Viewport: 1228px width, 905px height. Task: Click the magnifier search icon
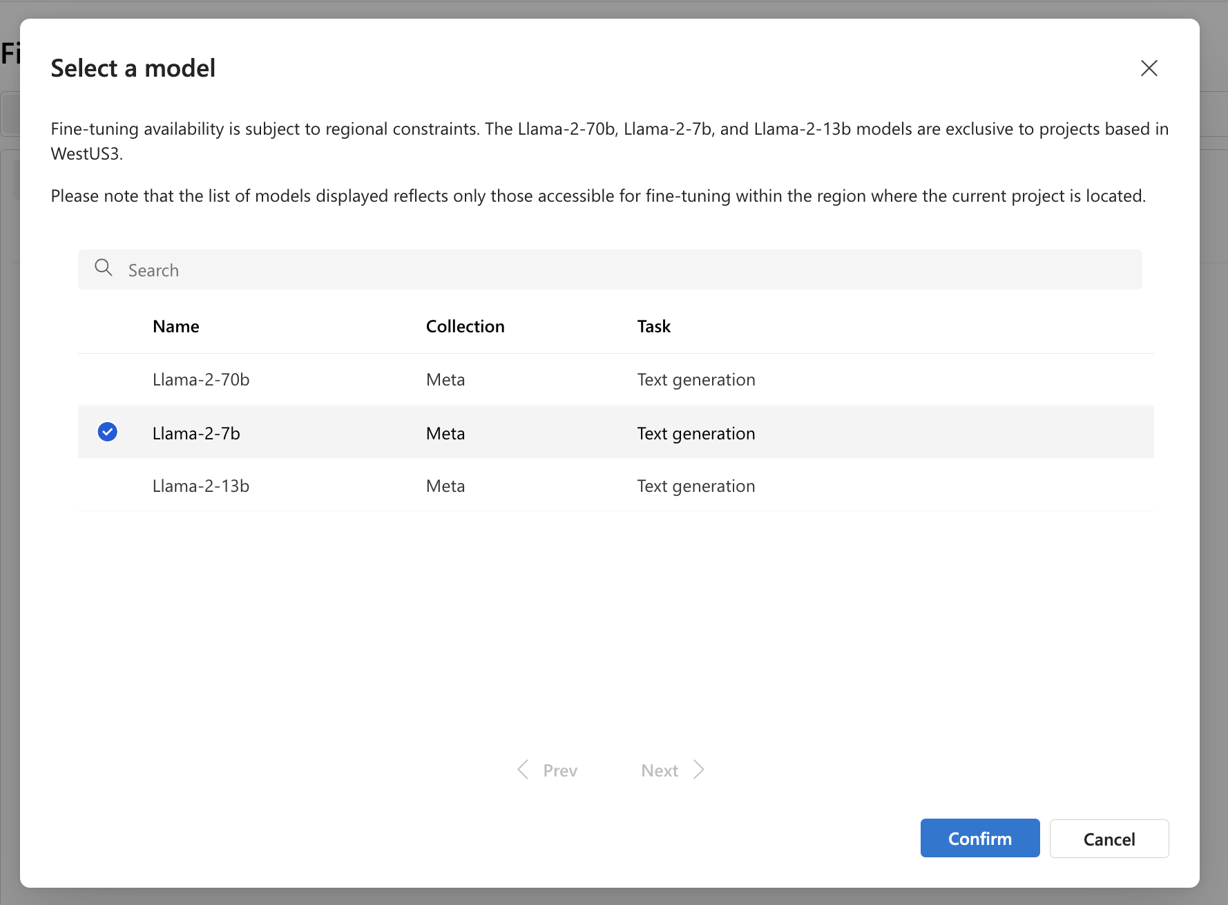[x=104, y=268]
